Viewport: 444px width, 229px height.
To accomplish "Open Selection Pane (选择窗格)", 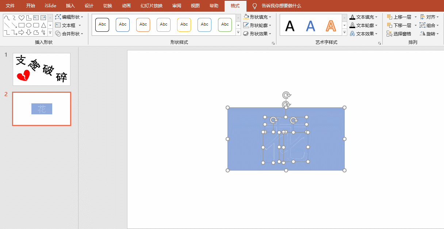I will coord(399,34).
